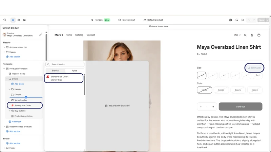Screen dimensions: 271x152
Task: Expand the Buy buttons block
Action: [x=9, y=111]
